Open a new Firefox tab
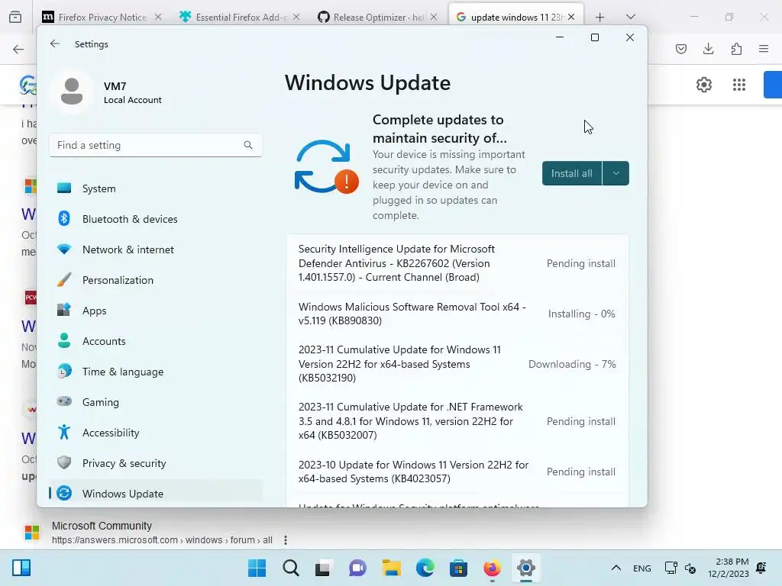782x586 pixels. click(x=600, y=17)
